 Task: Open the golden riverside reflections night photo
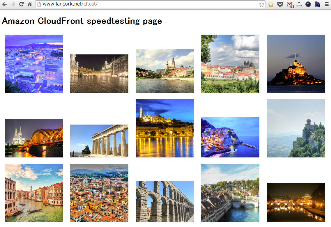click(165, 128)
